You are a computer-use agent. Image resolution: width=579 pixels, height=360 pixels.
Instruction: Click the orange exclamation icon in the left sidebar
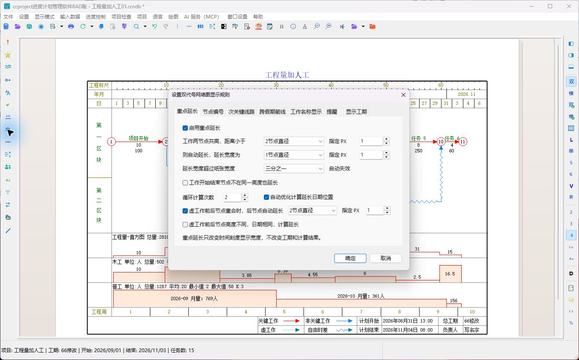pyautogui.click(x=8, y=42)
